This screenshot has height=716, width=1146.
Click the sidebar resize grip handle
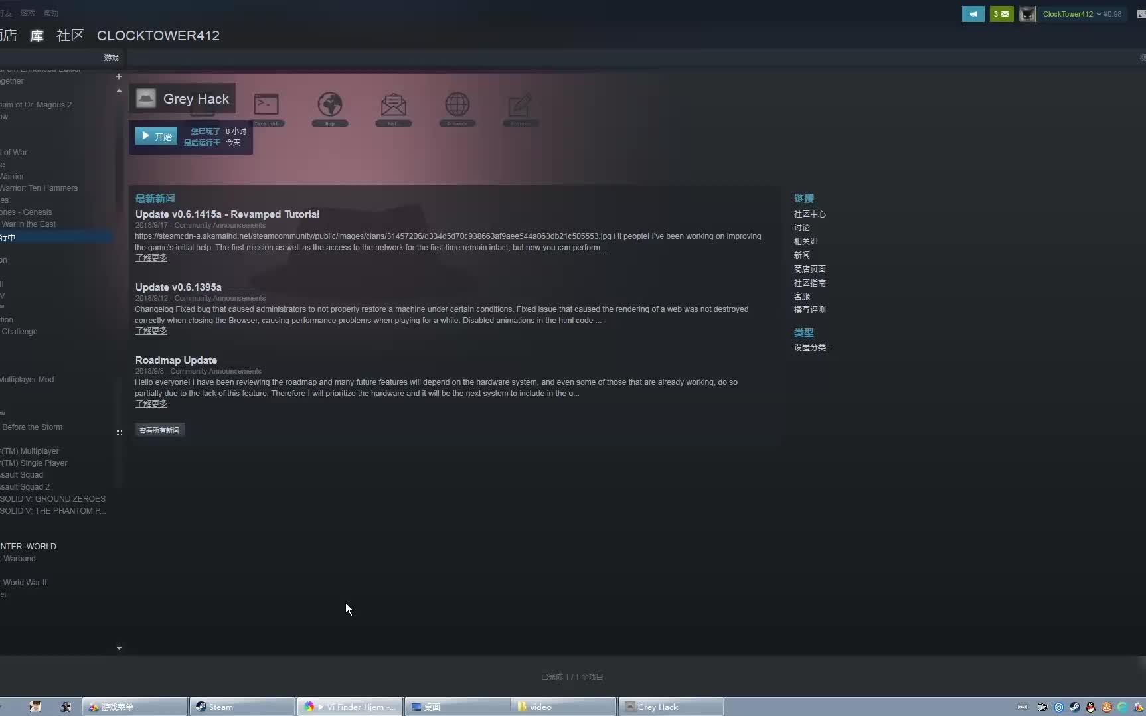(119, 432)
